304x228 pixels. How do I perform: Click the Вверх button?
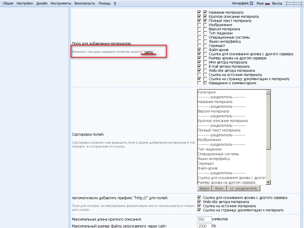(204, 188)
